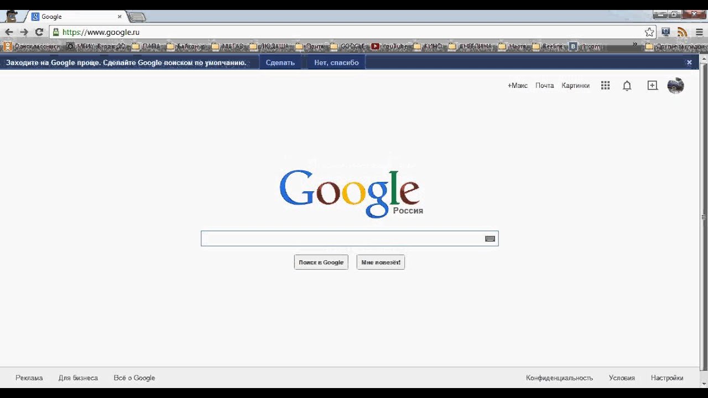This screenshot has width=708, height=398.
Task: Close the Google tab
Action: coord(119,17)
